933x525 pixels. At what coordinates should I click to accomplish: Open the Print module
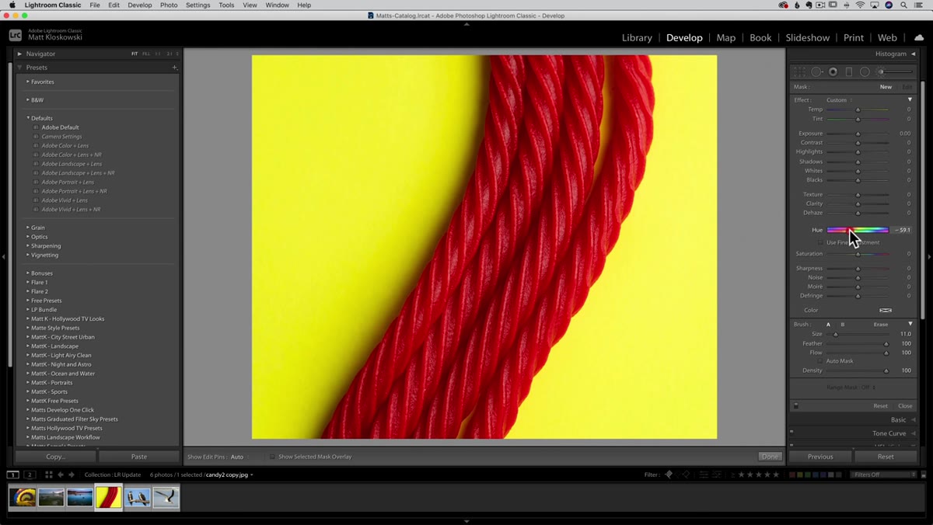(853, 37)
